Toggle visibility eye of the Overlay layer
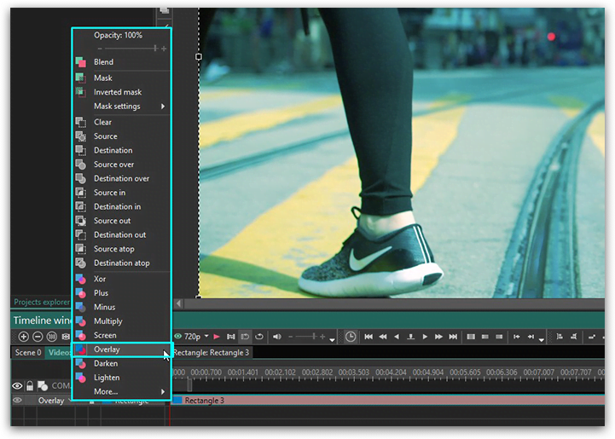The width and height of the screenshot is (615, 439). [x=17, y=401]
